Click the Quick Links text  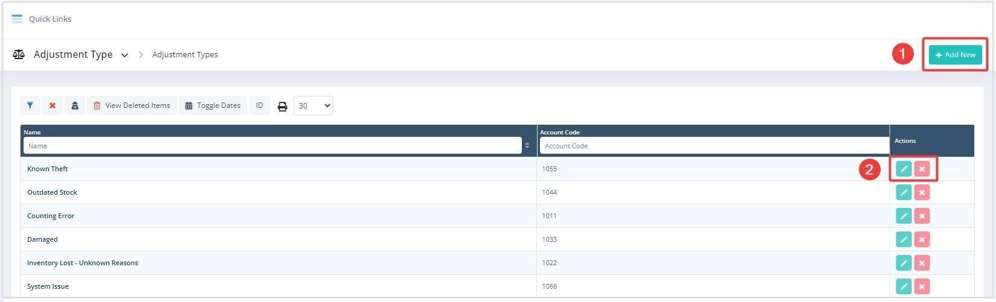pos(50,19)
